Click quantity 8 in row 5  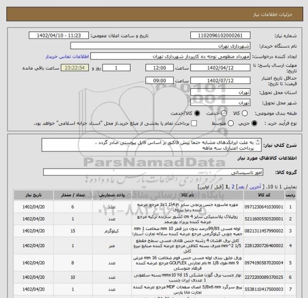click(x=73, y=263)
